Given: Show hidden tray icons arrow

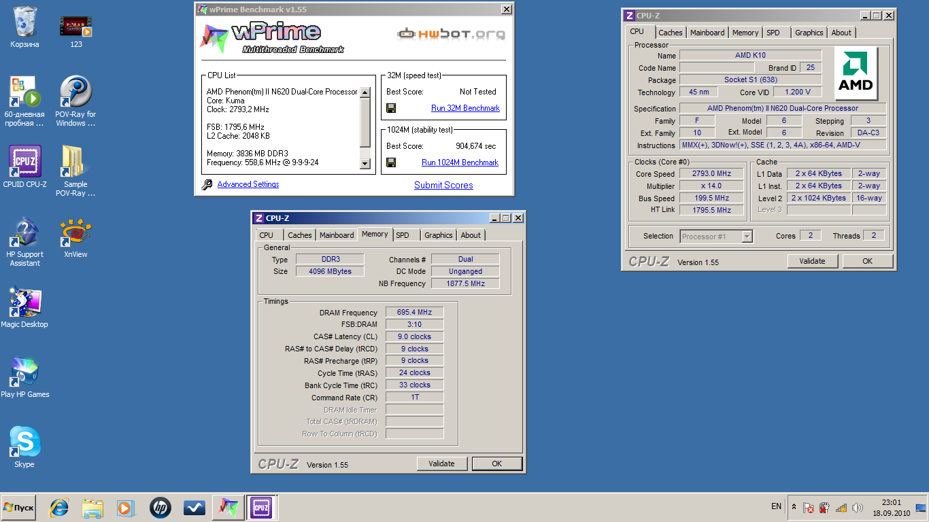Looking at the screenshot, I should coord(794,508).
